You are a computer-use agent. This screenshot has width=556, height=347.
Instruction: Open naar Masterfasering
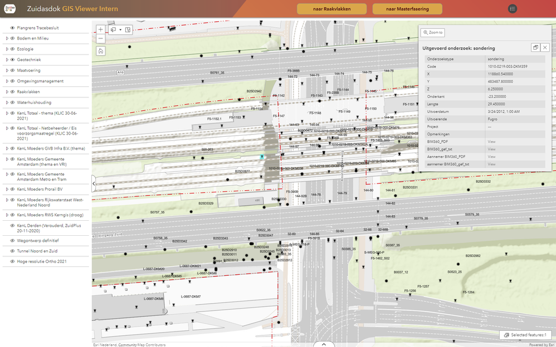point(407,9)
